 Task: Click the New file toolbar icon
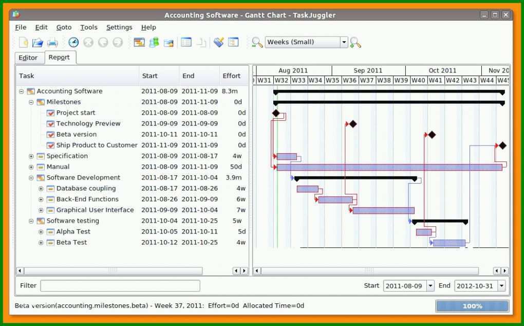24,43
